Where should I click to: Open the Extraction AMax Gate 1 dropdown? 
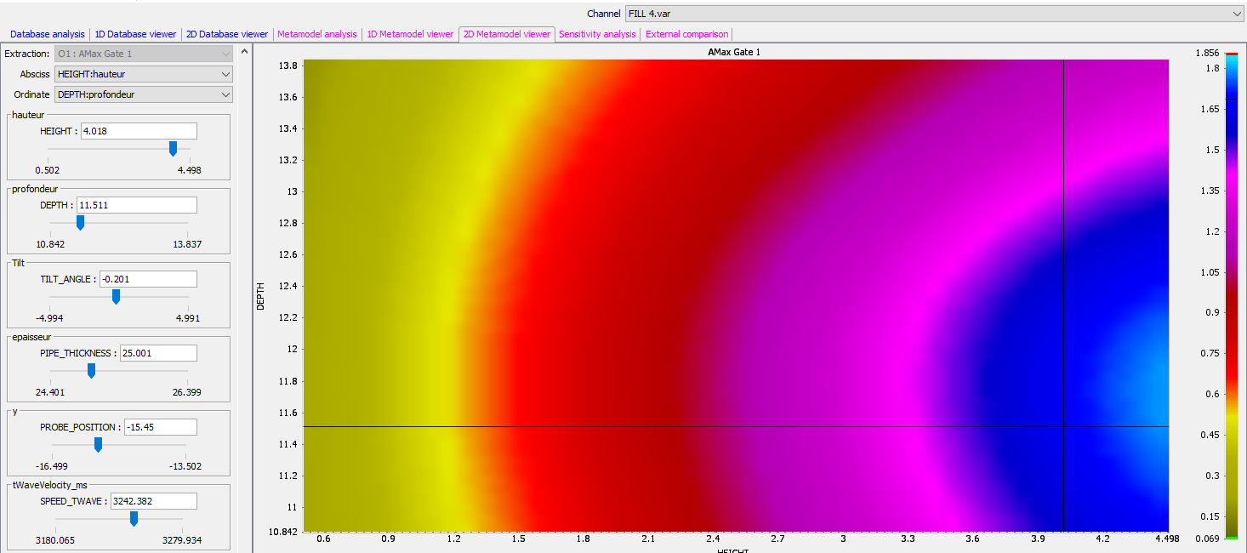tap(143, 54)
